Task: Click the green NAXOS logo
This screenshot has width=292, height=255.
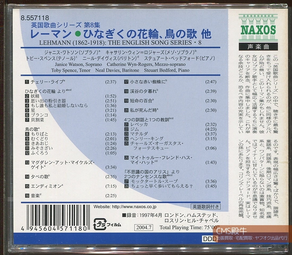Action: pos(258,28)
